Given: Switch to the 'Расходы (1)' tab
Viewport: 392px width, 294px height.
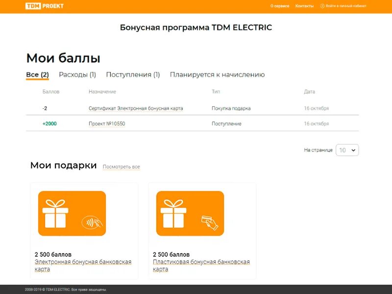Looking at the screenshot, I should click(77, 75).
